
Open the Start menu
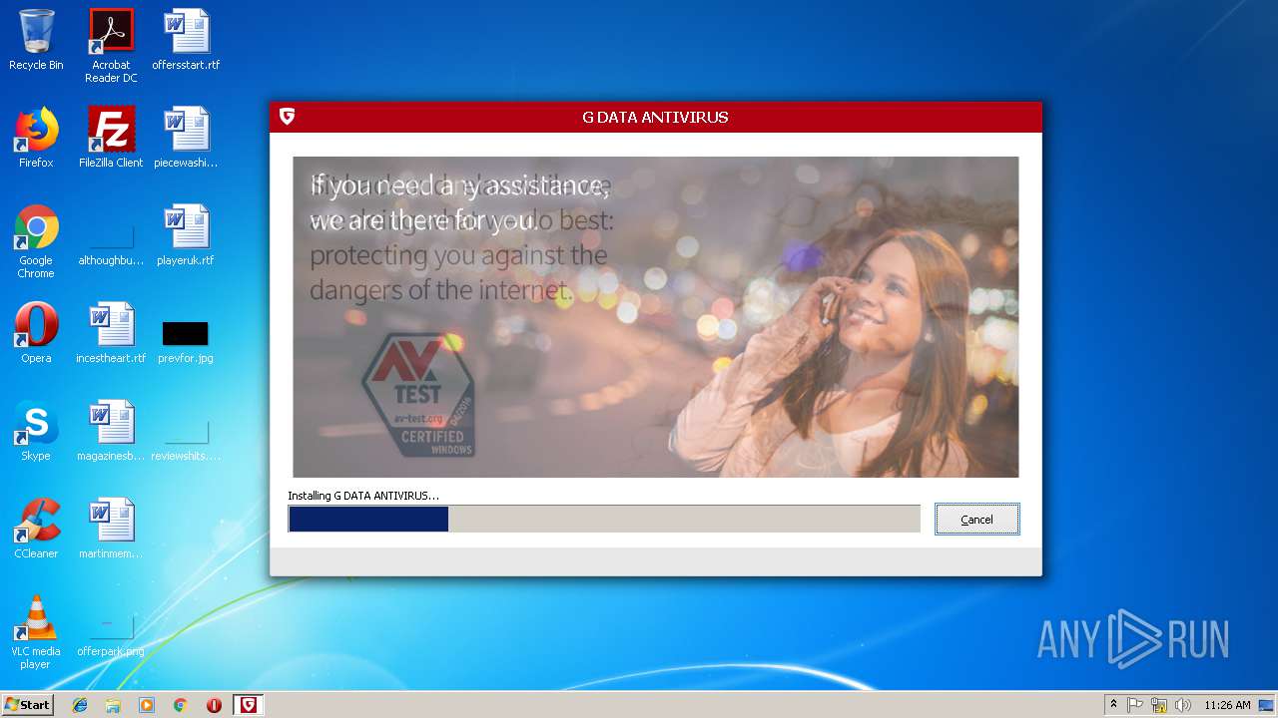[27, 705]
